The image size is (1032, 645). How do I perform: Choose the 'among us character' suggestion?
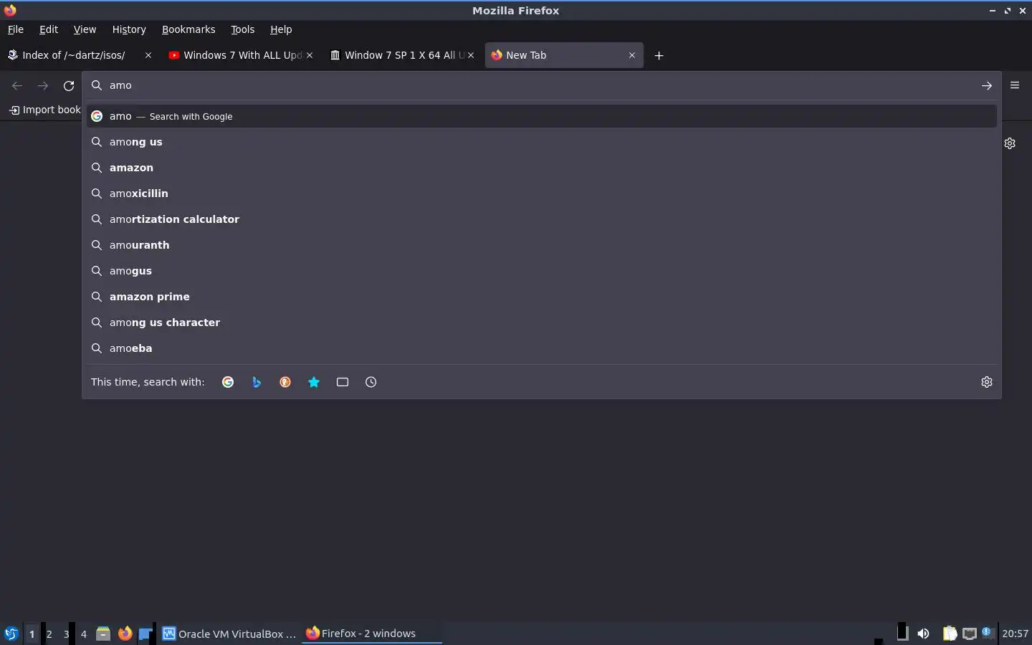pyautogui.click(x=542, y=322)
